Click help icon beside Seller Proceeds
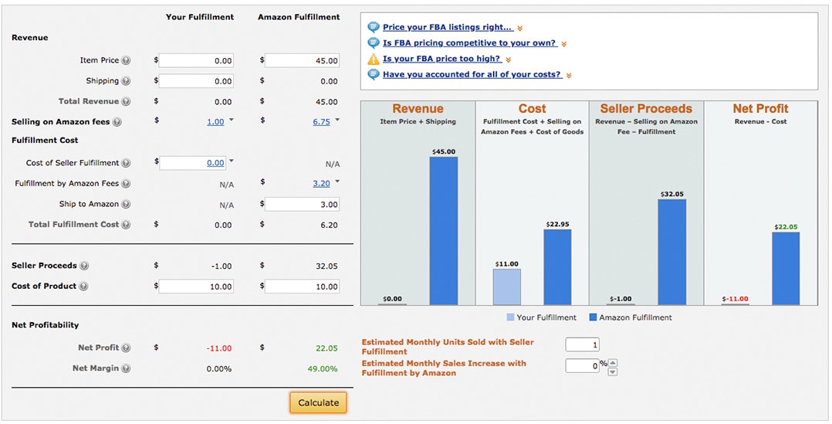The width and height of the screenshot is (832, 424). pos(84,266)
